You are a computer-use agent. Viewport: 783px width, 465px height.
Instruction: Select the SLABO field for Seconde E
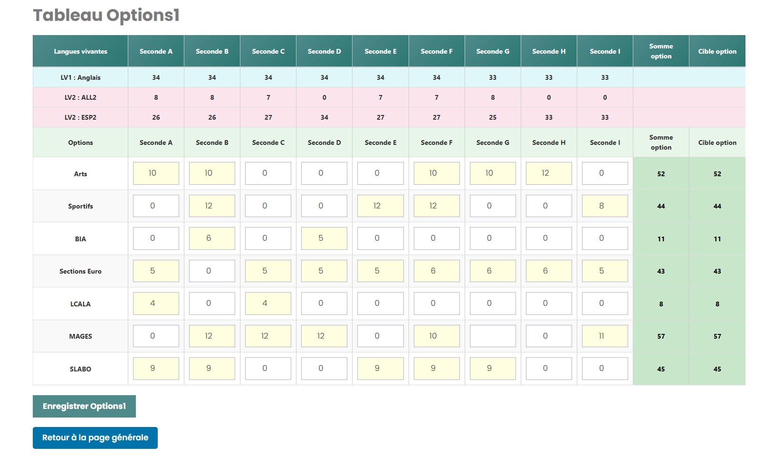point(380,369)
